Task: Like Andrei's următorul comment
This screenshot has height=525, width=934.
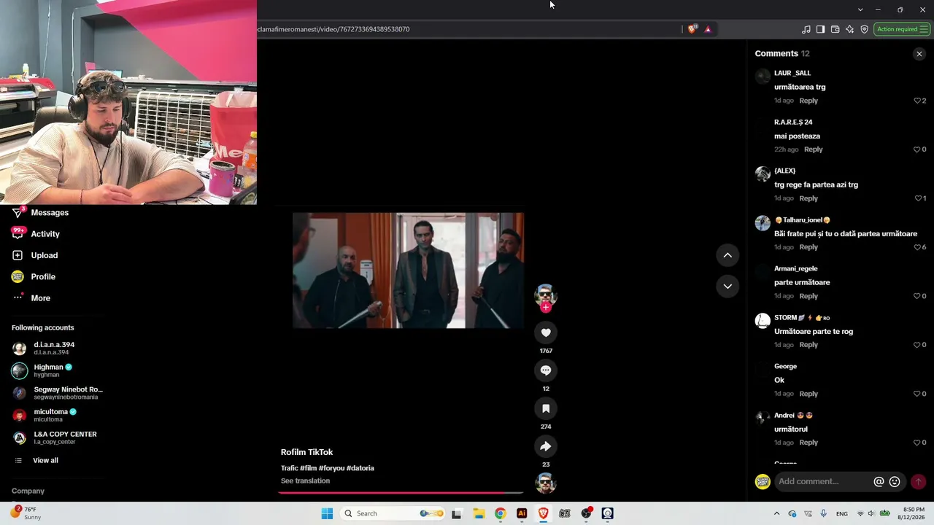Action: (x=917, y=443)
